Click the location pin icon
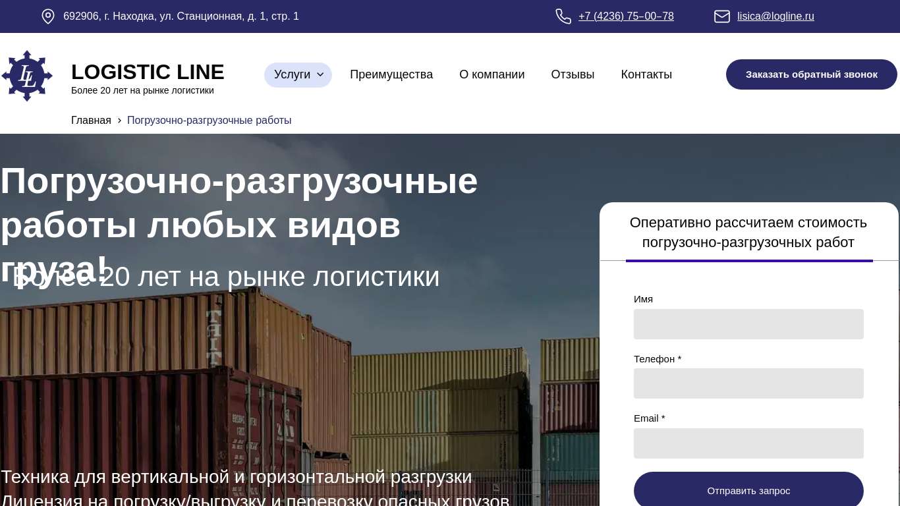The height and width of the screenshot is (506, 900). point(48,16)
